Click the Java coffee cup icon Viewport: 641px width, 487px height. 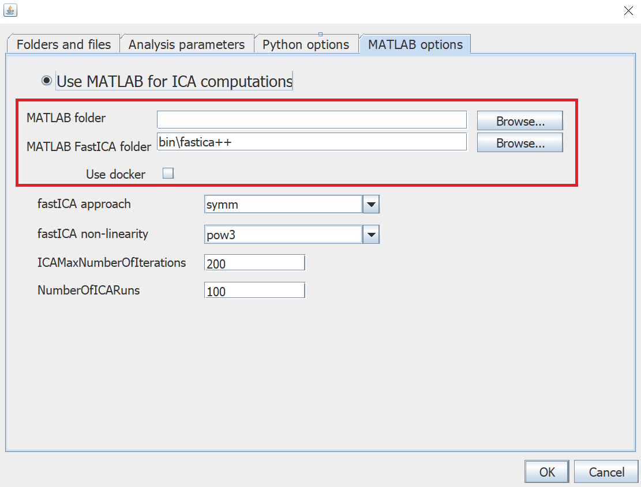(10, 10)
